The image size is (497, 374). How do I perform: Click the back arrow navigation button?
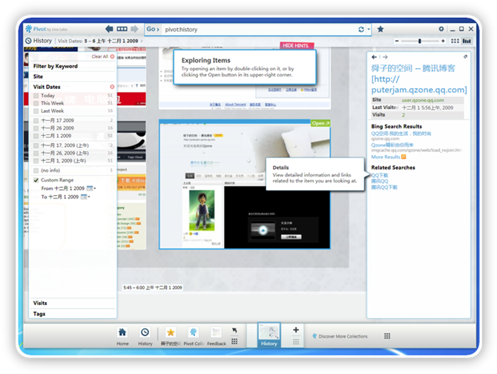(x=110, y=29)
